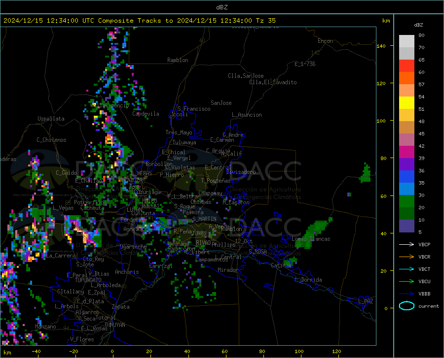The height and width of the screenshot is (358, 444).
Task: Select the 80 dBZ light-gray swatch
Action: pos(407,41)
